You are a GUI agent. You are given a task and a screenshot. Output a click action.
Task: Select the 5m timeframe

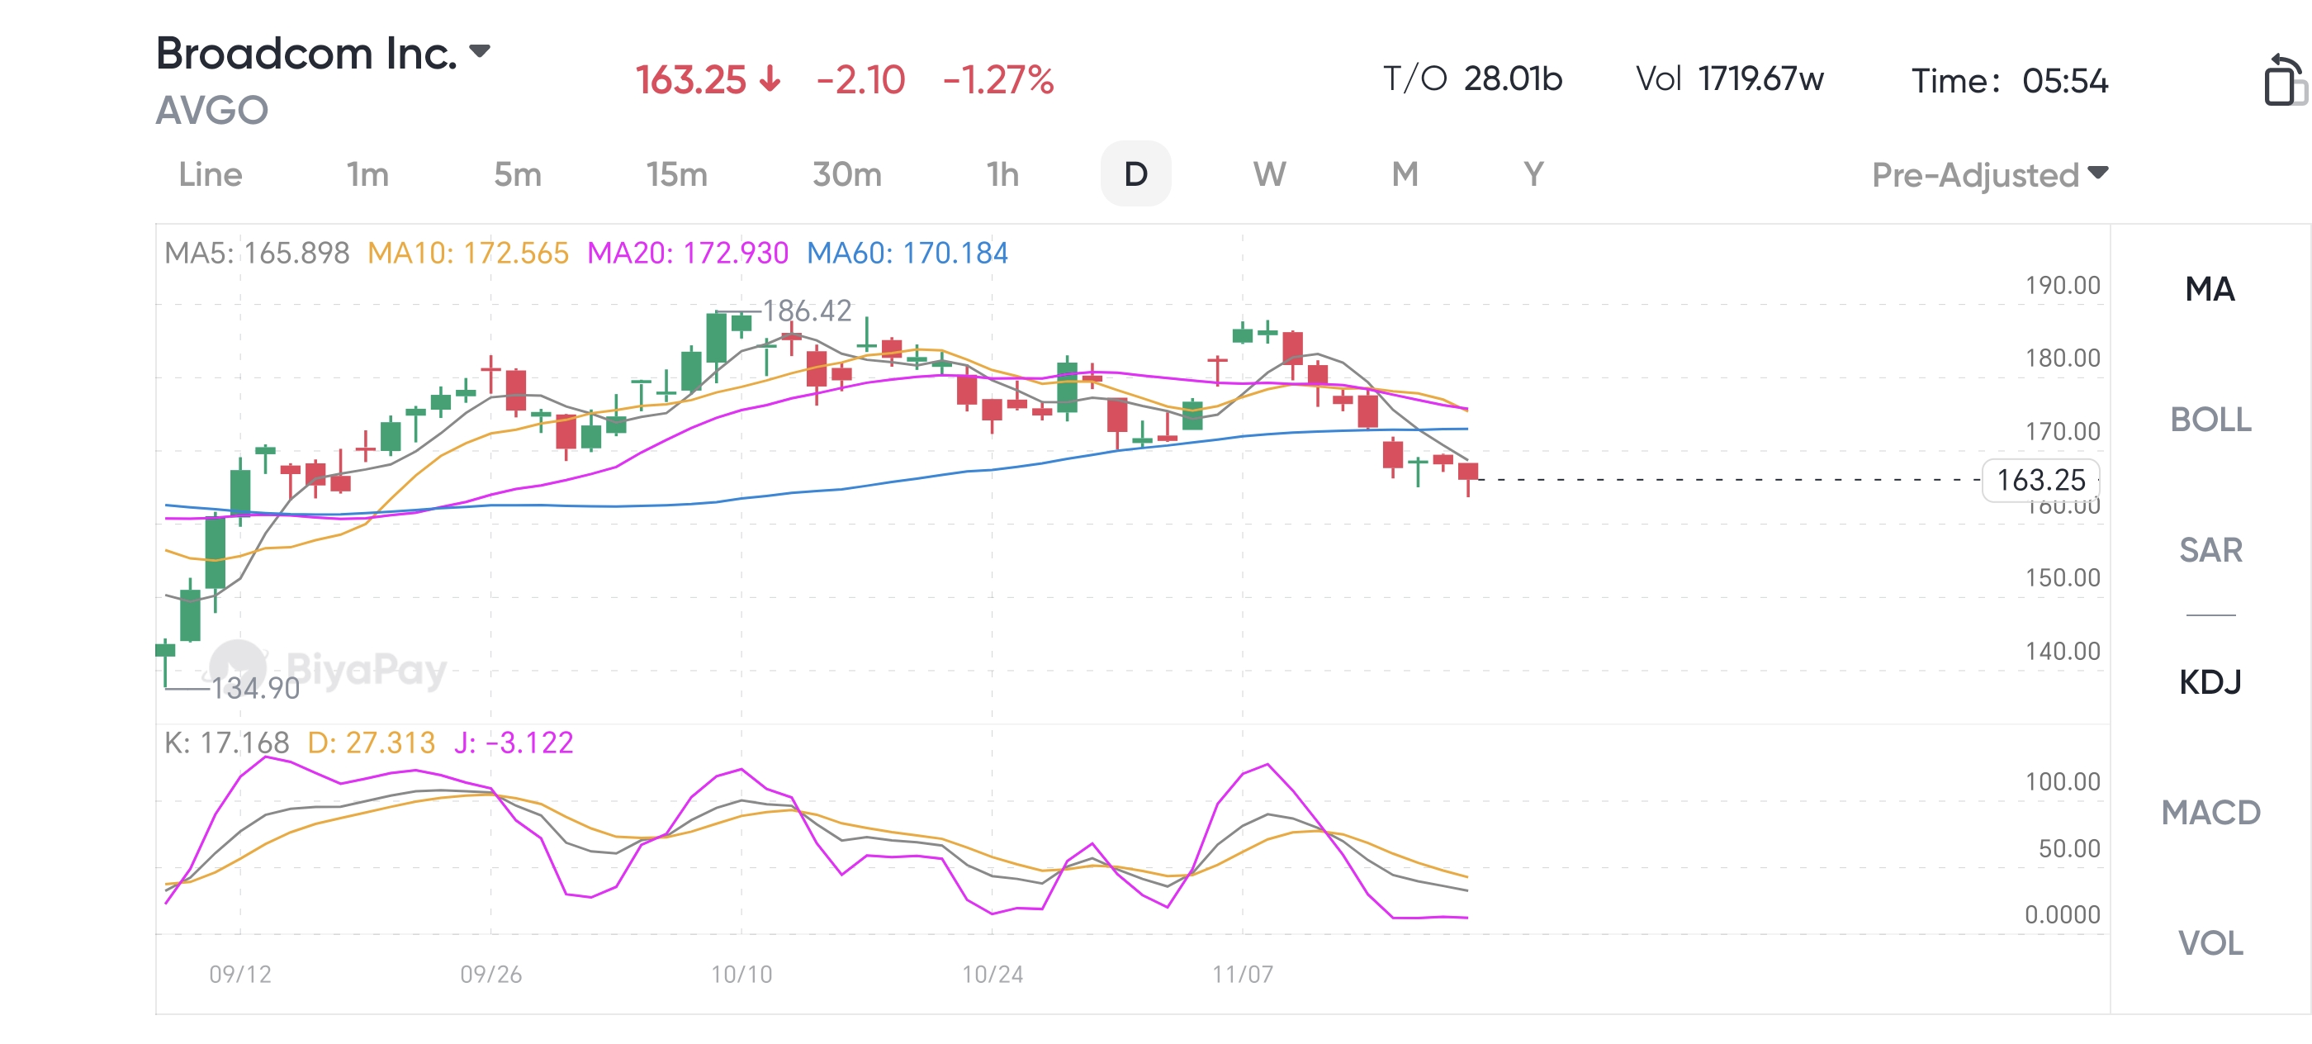[518, 174]
